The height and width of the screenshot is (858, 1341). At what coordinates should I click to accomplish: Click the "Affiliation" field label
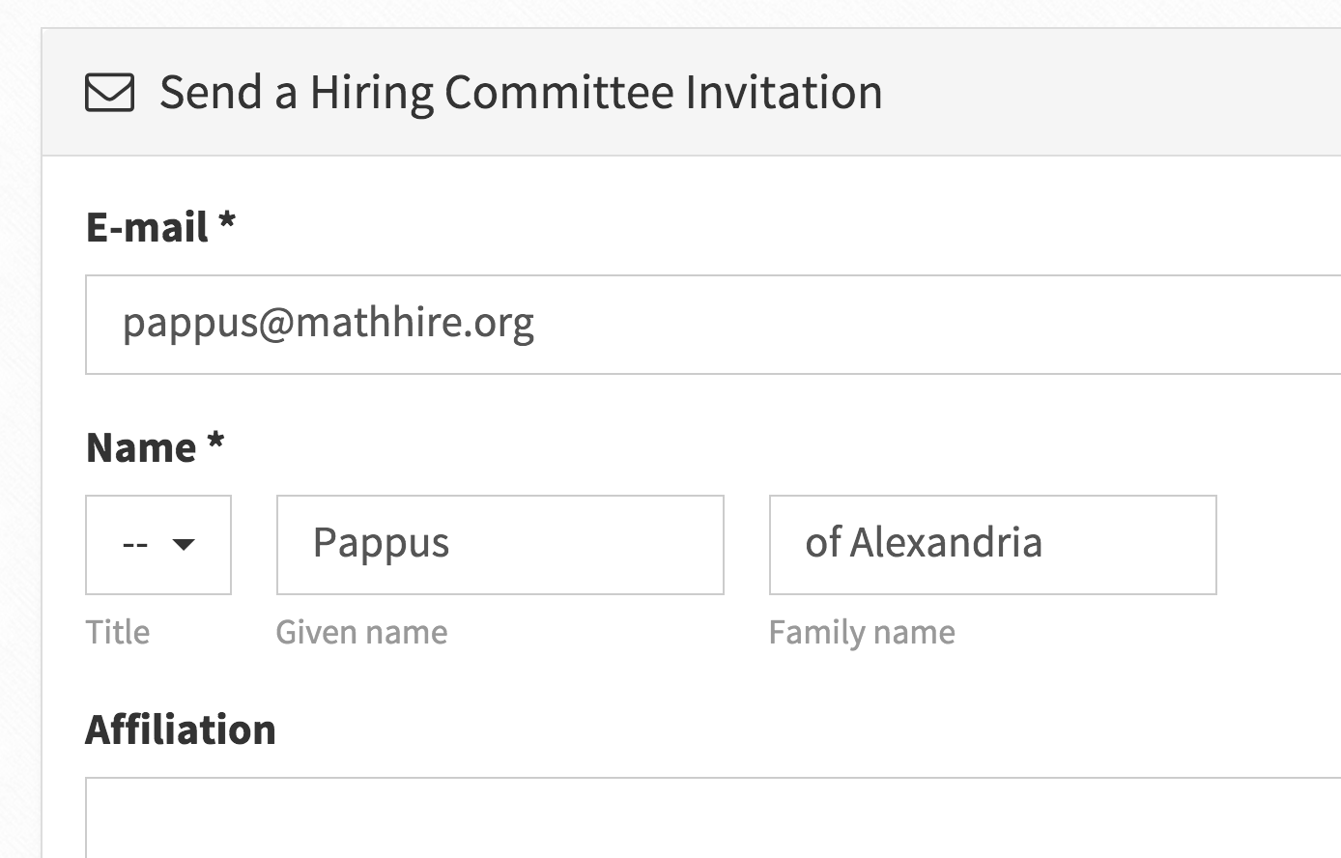pos(181,729)
